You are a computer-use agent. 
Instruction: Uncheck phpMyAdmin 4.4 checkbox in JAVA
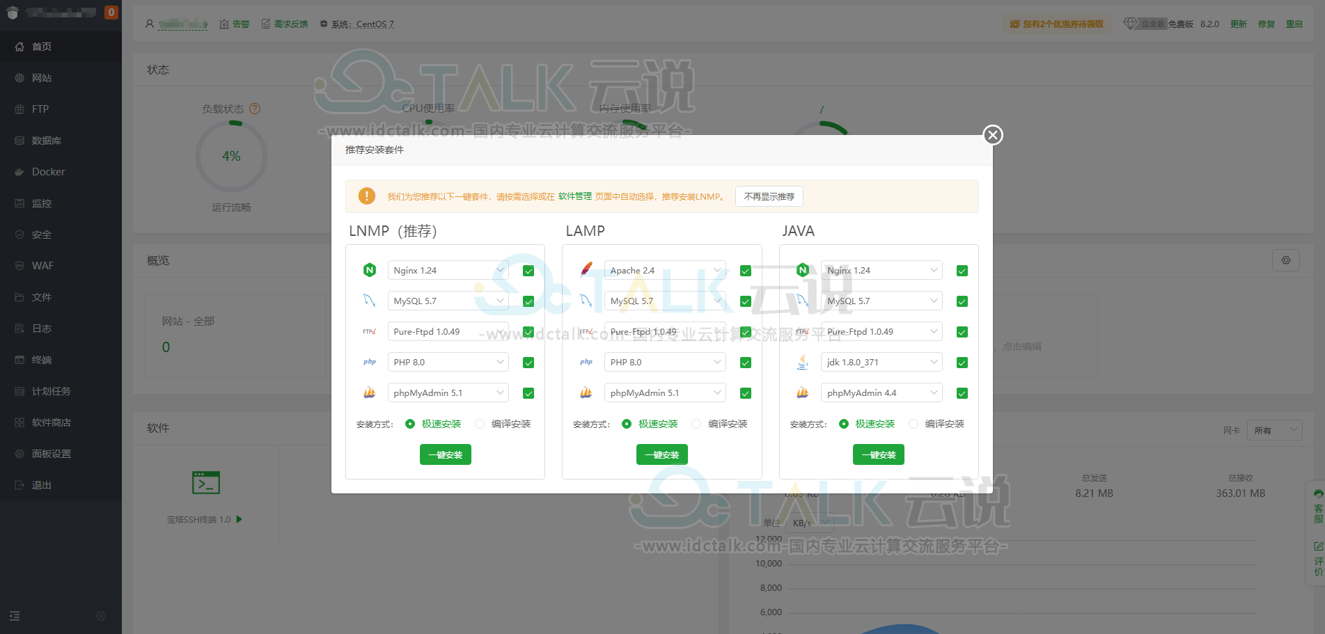[x=962, y=393]
